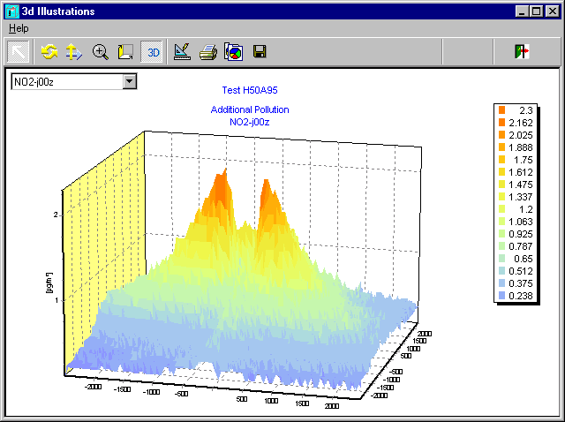Click the copy chart to clipboard icon

tap(233, 52)
